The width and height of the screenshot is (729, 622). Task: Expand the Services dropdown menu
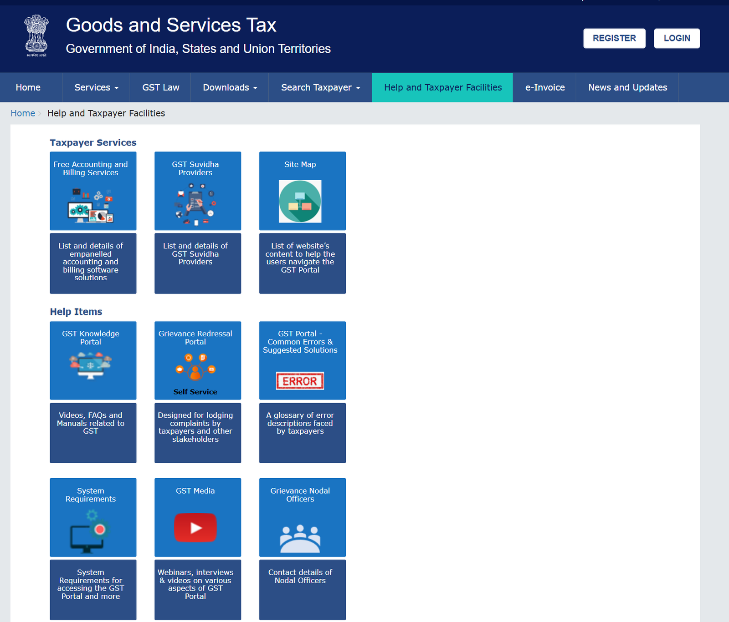pyautogui.click(x=96, y=87)
